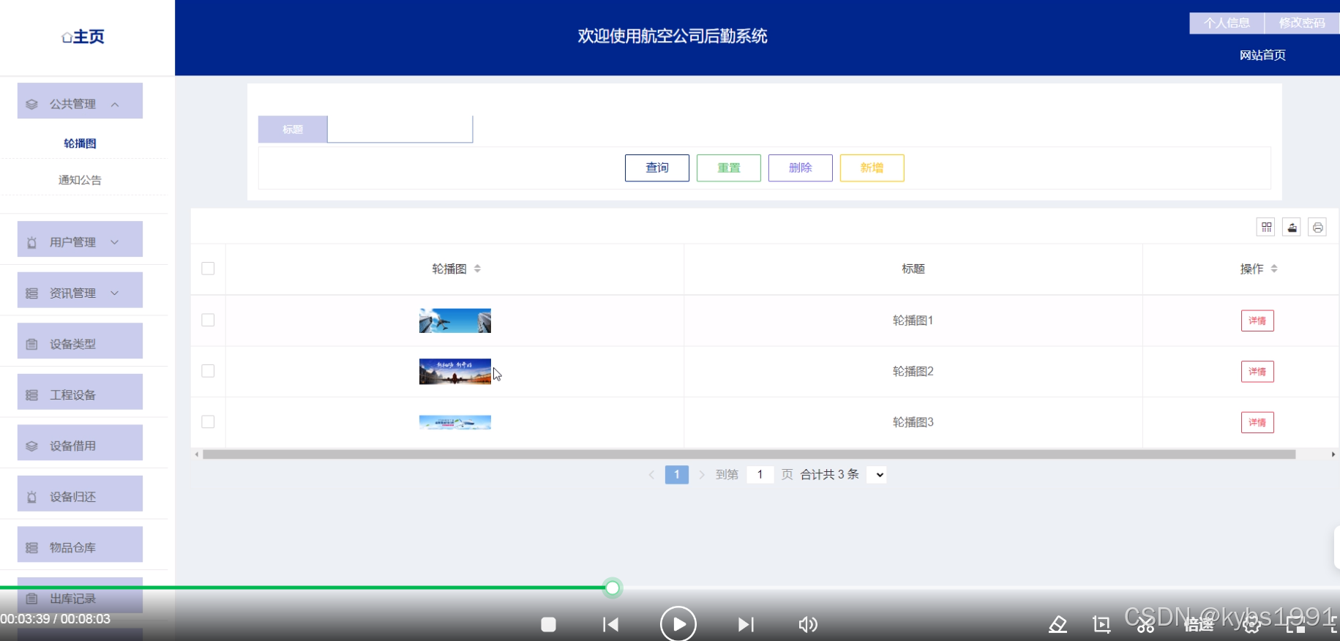The width and height of the screenshot is (1340, 641).
Task: Stop the video playback
Action: (x=548, y=624)
